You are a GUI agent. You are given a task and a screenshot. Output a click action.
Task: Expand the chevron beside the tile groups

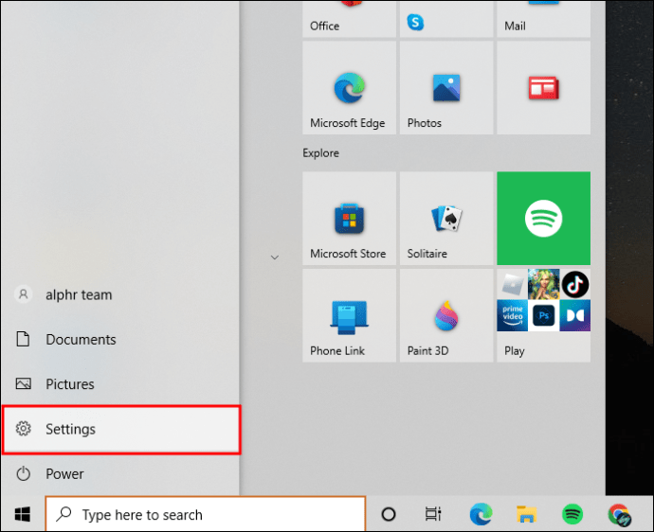275,257
